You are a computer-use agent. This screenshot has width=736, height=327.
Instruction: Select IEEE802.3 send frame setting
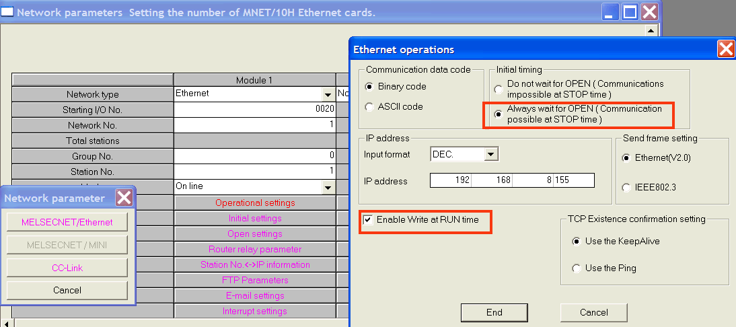(x=627, y=188)
